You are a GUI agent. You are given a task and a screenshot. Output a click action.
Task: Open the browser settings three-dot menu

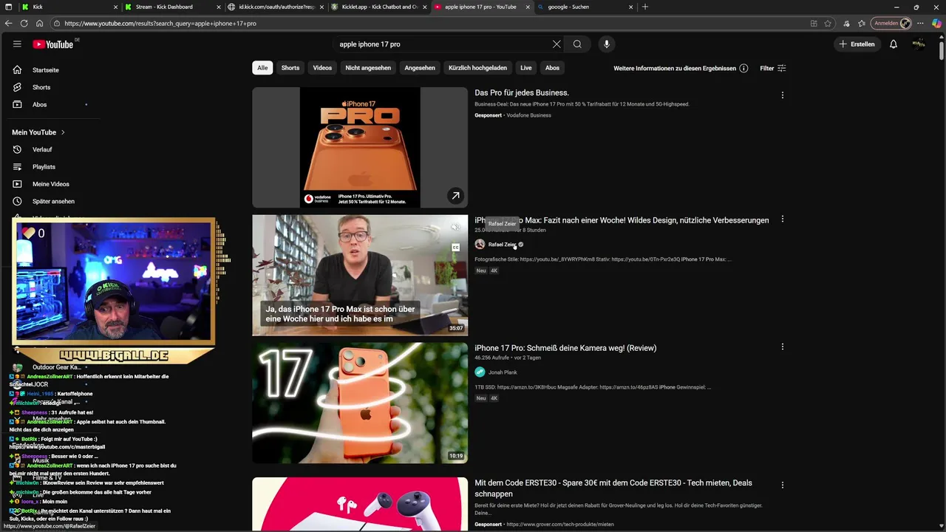pos(920,24)
